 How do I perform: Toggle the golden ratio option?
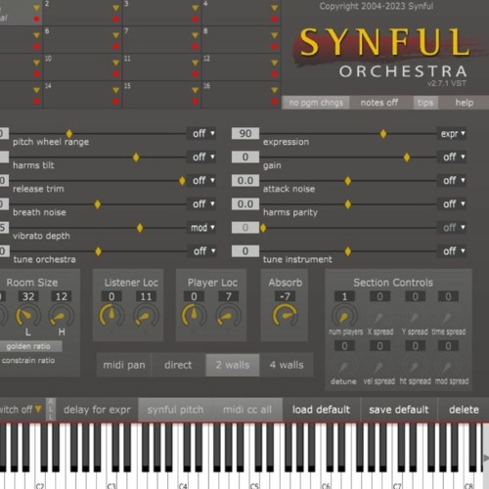tap(28, 346)
